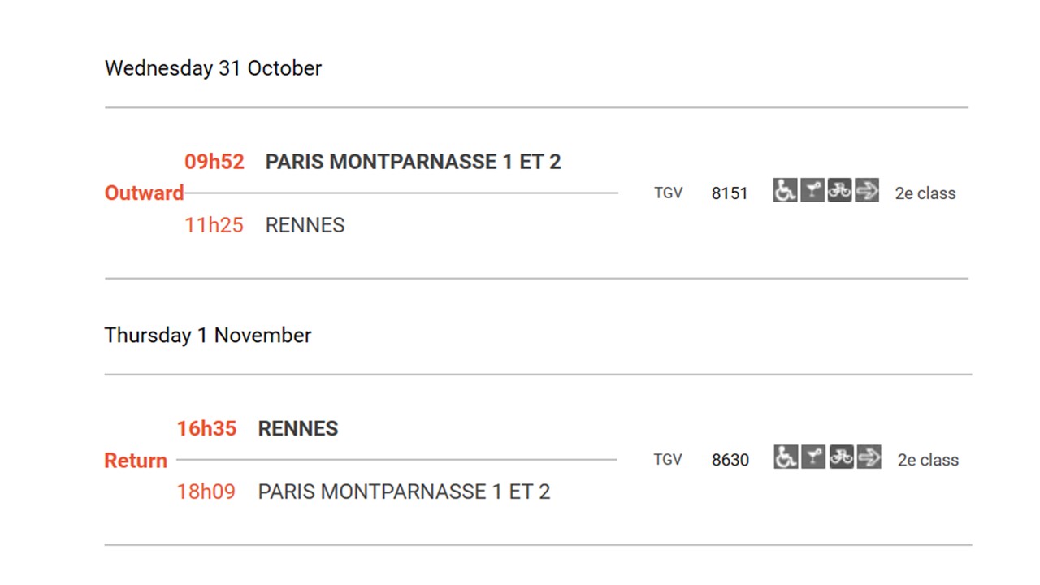Click the bar service cocktail icon for train 8151
Screen dimensions: 1040x585
pos(812,190)
